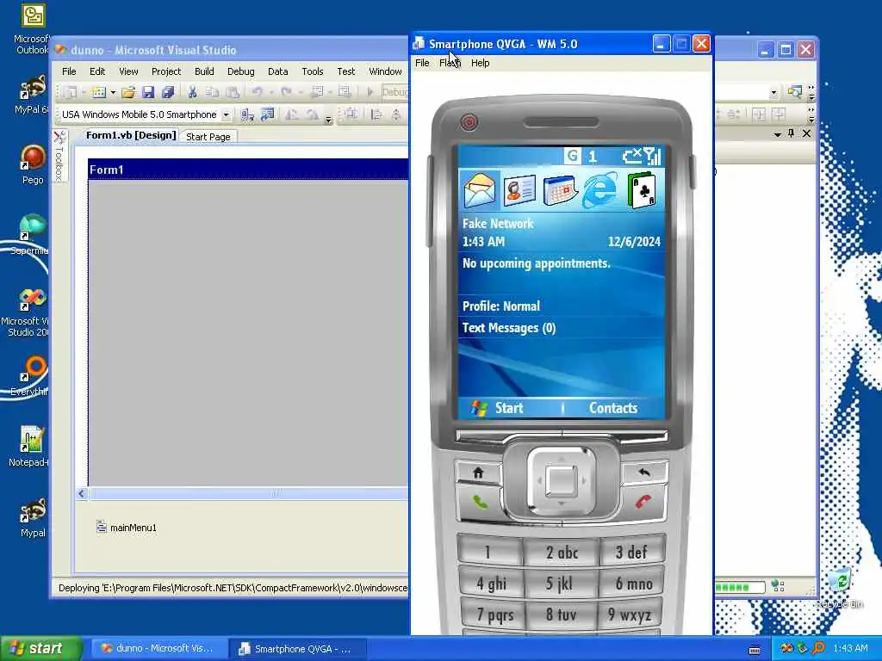Click the deploy progress bar in status bar

tap(740, 587)
